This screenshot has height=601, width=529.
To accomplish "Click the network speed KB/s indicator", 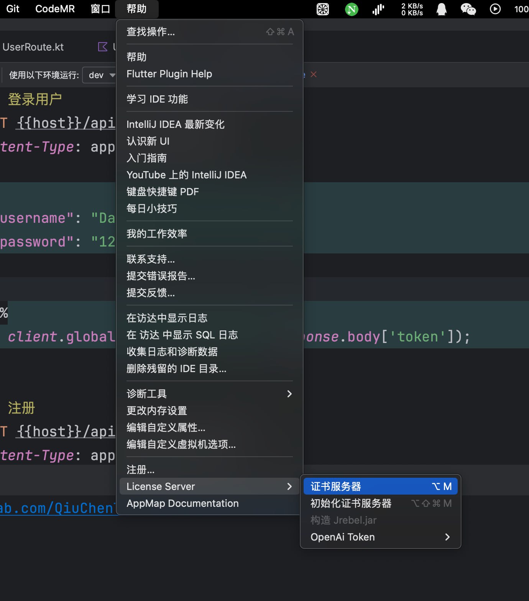I will pos(412,9).
